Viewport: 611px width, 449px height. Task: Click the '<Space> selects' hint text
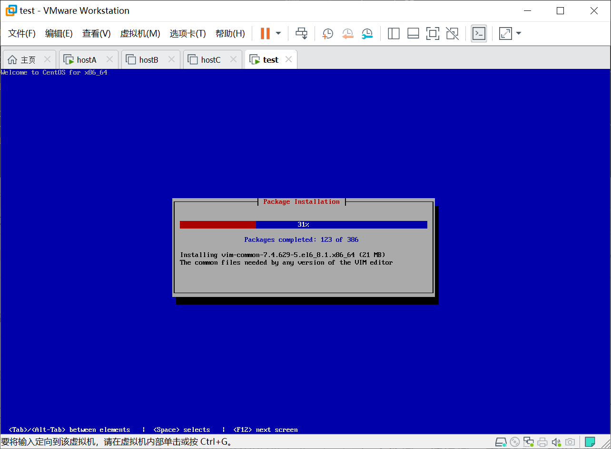pyautogui.click(x=182, y=430)
